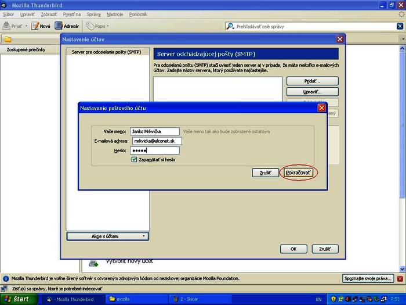Click the new account icon beside Vytvoriť
Viewport: 406px width, 305px height.
(93, 263)
